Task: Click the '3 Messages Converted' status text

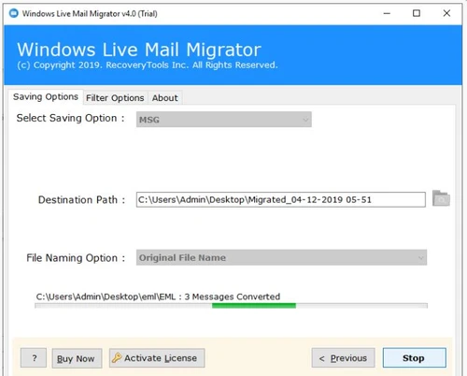Action: (x=233, y=296)
